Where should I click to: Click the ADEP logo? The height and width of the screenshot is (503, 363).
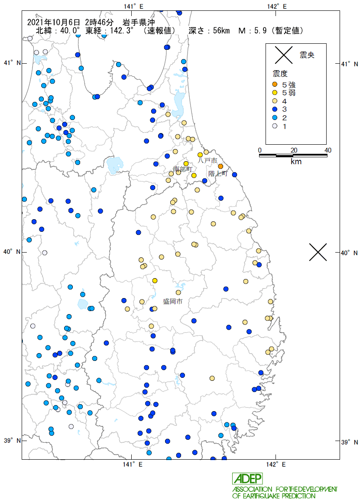247,479
